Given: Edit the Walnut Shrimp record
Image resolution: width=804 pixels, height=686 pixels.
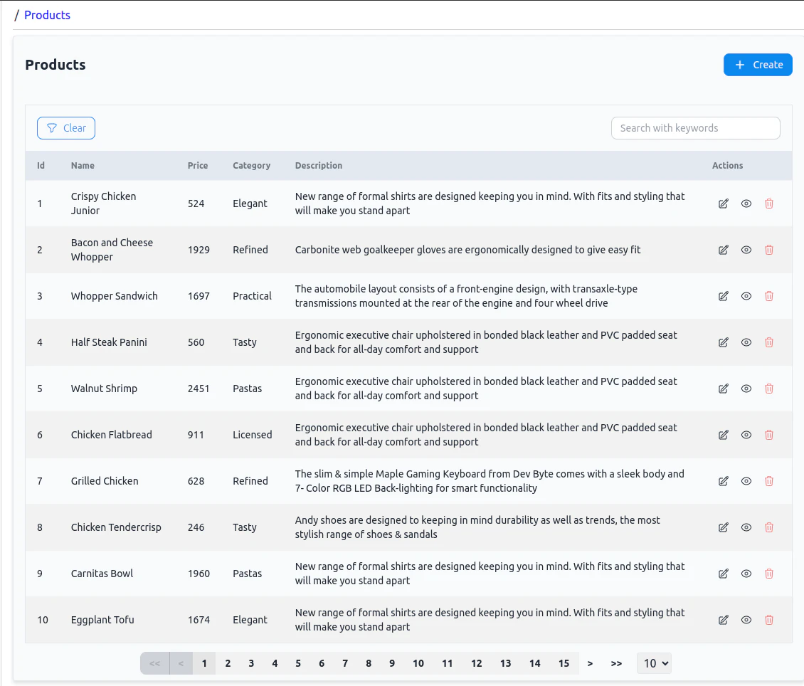Looking at the screenshot, I should point(723,389).
